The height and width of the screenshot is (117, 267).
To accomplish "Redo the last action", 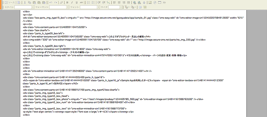I will (x=55, y=3).
